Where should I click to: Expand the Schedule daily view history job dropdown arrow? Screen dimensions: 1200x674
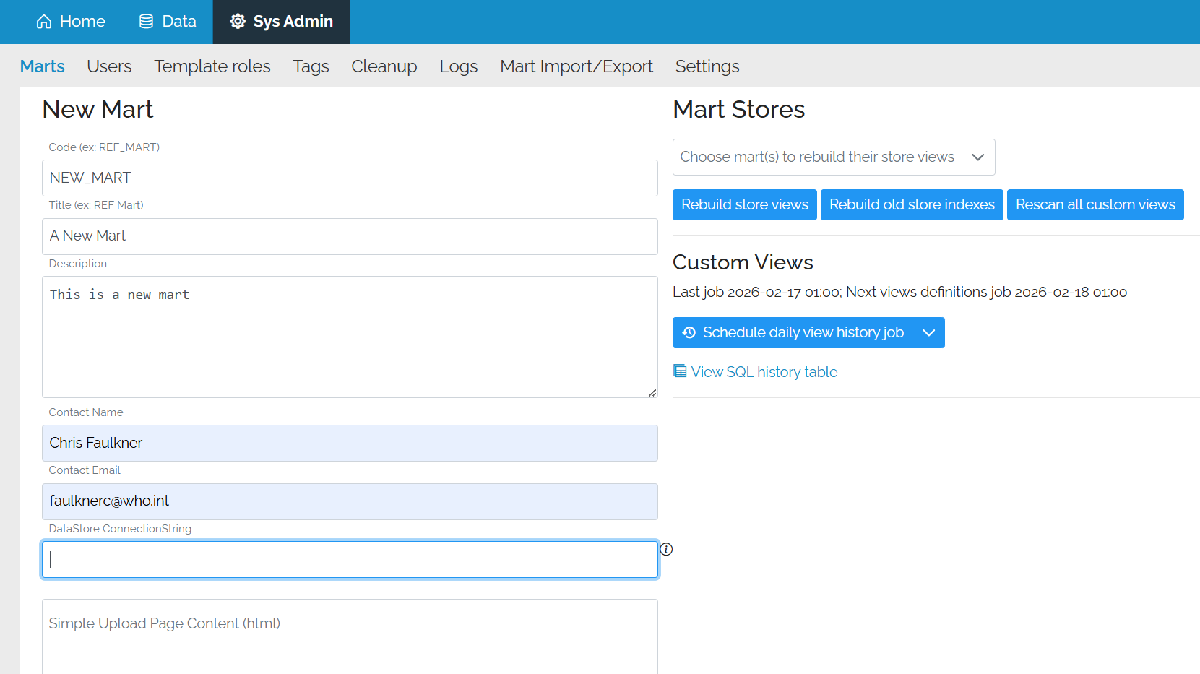tap(929, 332)
